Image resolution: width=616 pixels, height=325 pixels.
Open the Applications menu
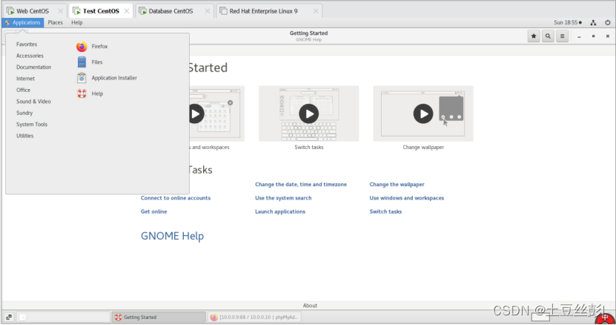pos(23,23)
